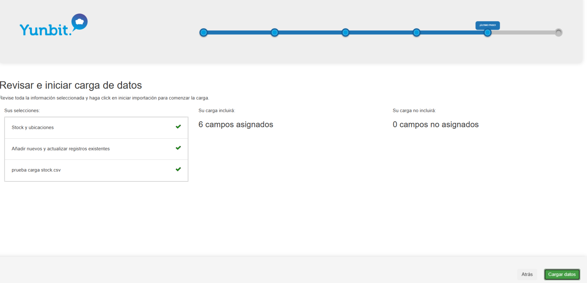Select the third wizard step dot

click(345, 33)
